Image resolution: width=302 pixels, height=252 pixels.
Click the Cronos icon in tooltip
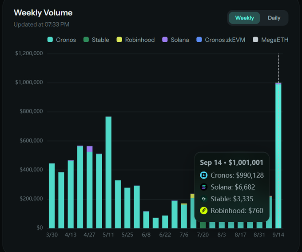tap(203, 175)
